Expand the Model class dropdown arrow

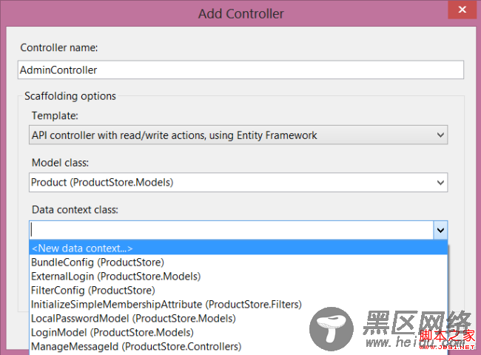click(440, 183)
